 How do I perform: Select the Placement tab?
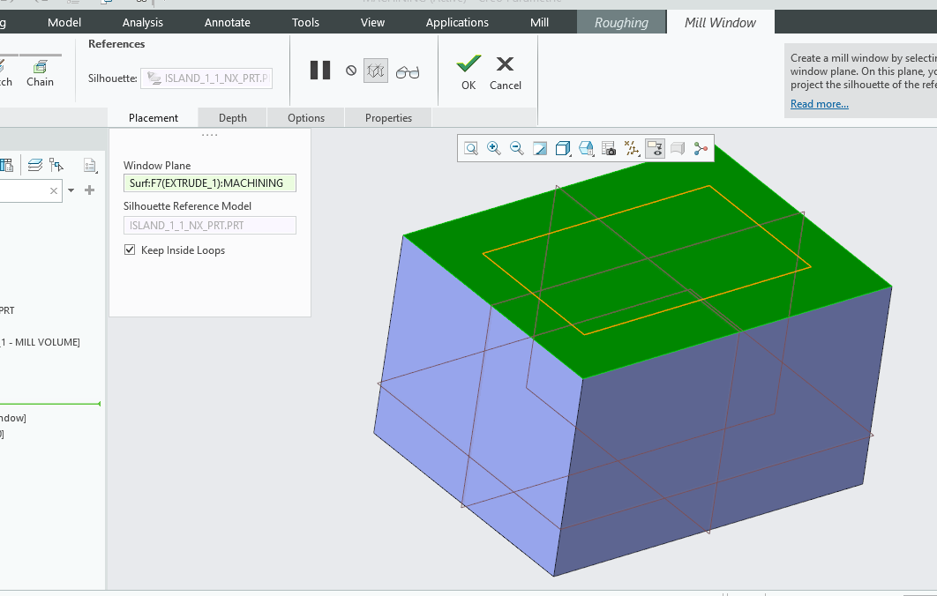154,118
